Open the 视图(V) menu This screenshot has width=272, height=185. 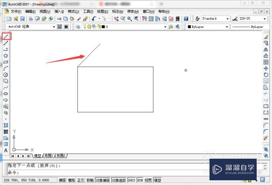pyautogui.click(x=45, y=11)
